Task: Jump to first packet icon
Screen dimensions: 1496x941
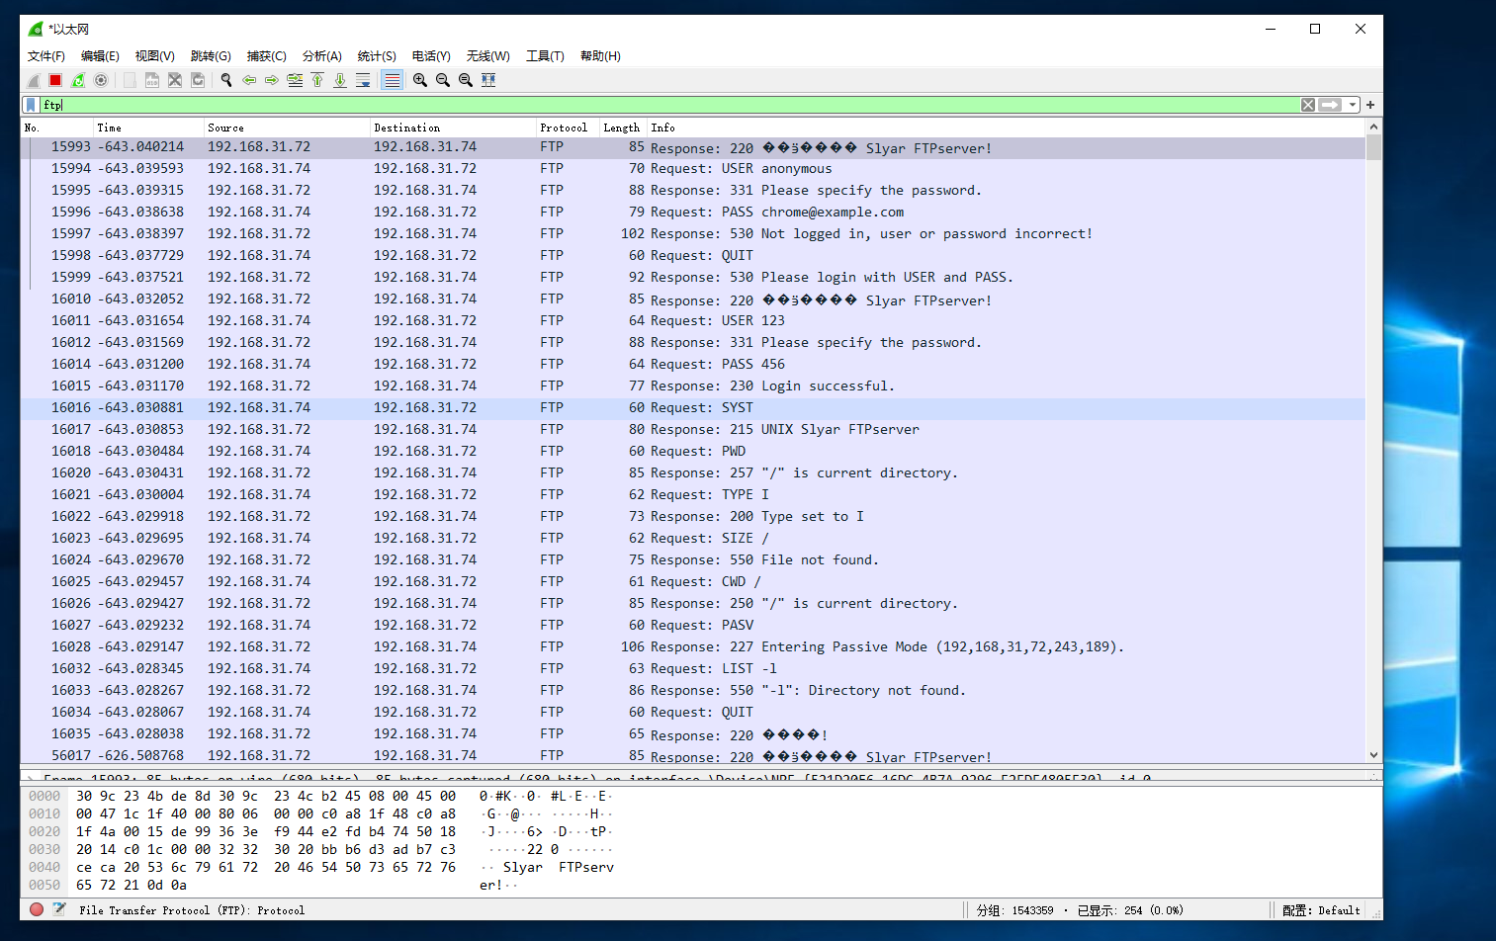Action: pyautogui.click(x=317, y=80)
